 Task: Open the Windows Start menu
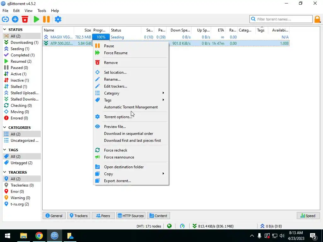click(x=8, y=236)
